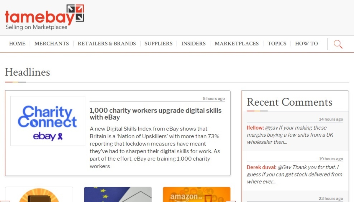Open the HOW TO section

click(x=307, y=44)
